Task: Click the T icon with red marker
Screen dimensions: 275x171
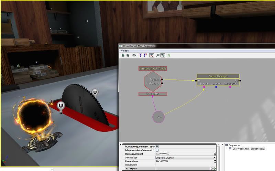Action: pyautogui.click(x=145, y=55)
